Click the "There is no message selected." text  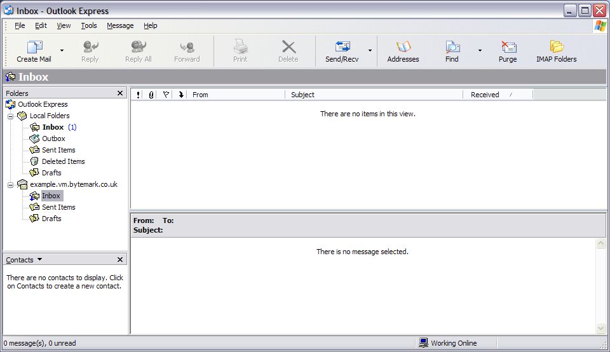click(362, 252)
